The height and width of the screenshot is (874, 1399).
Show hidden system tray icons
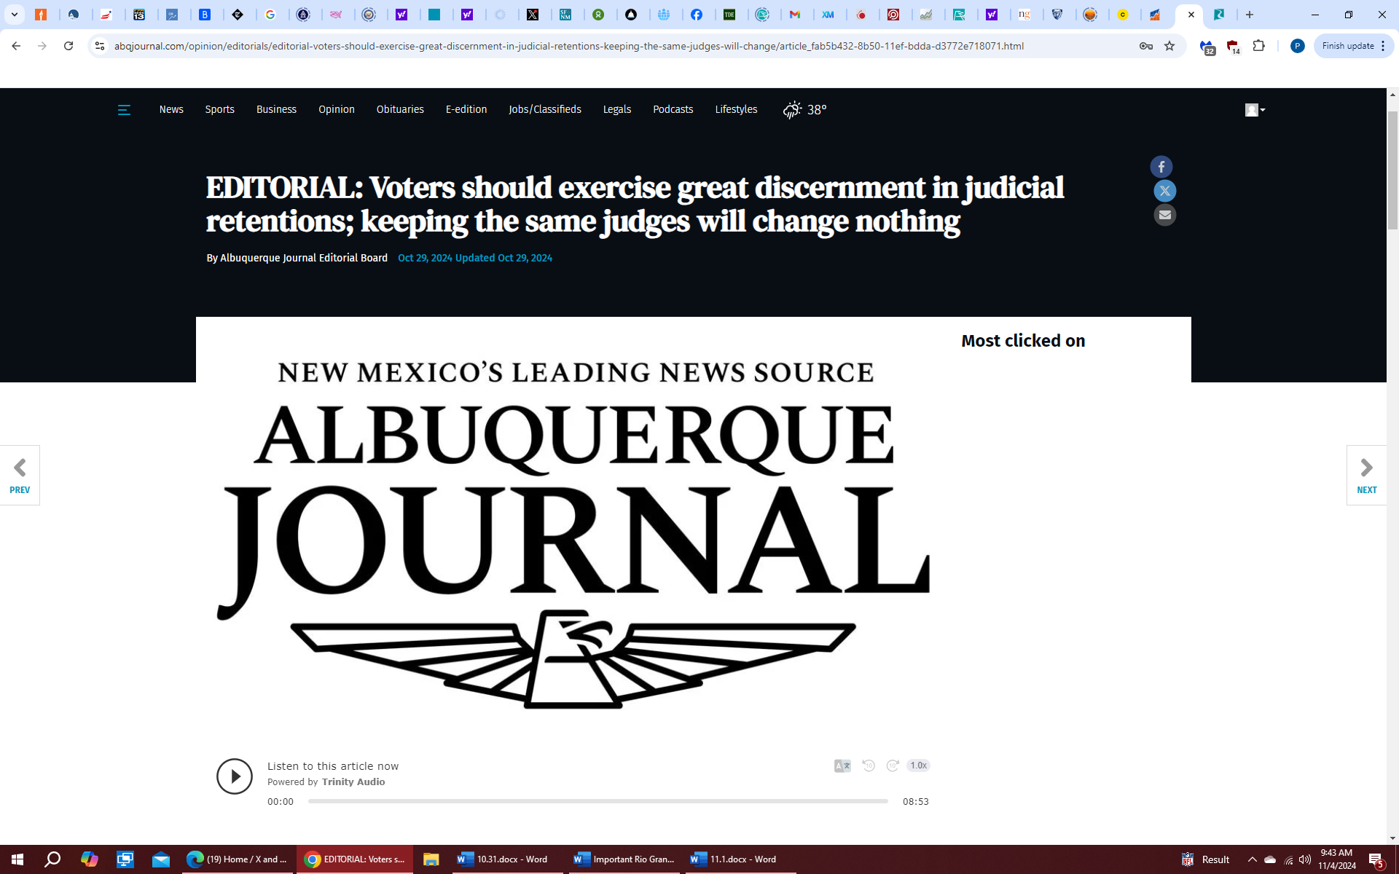pyautogui.click(x=1252, y=859)
